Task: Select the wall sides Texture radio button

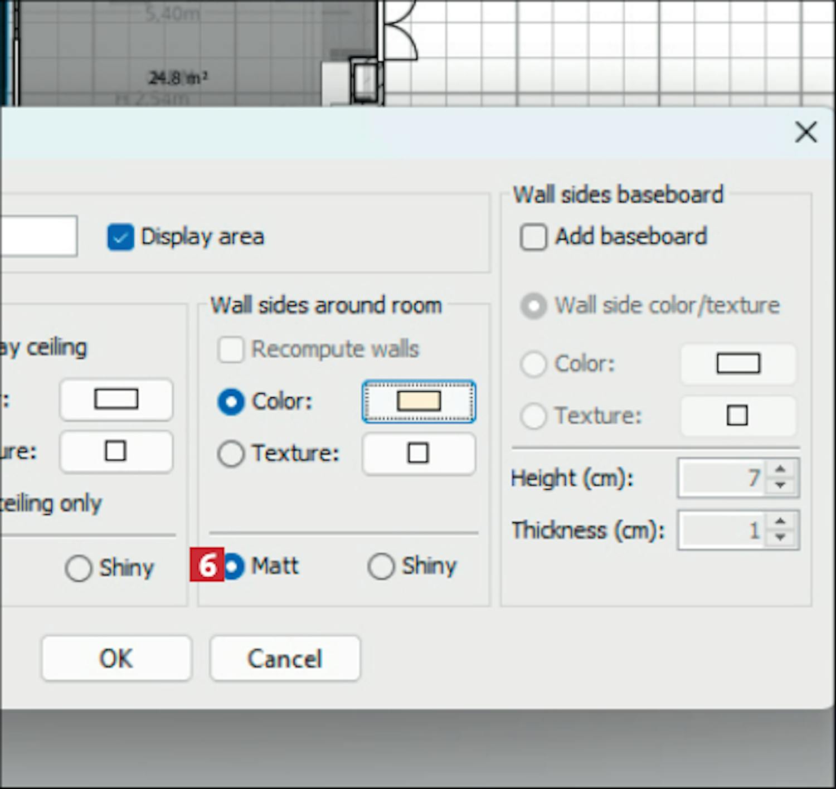Action: pyautogui.click(x=231, y=454)
